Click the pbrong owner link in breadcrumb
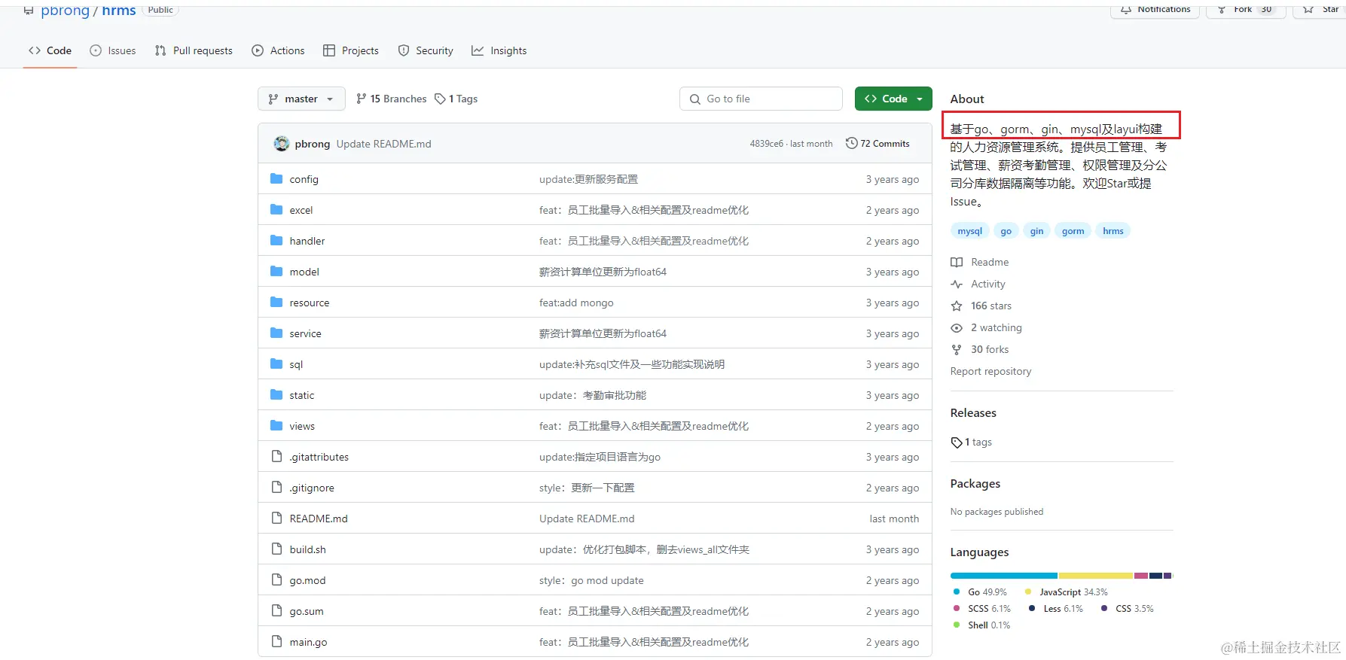 click(65, 11)
